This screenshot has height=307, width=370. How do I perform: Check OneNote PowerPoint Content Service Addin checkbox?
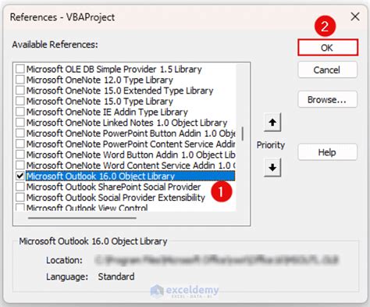pyautogui.click(x=20, y=144)
